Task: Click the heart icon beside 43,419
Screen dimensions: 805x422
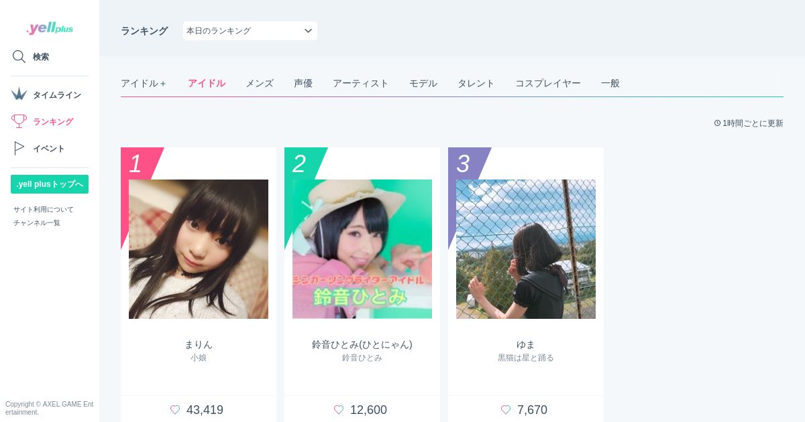Action: coord(175,410)
